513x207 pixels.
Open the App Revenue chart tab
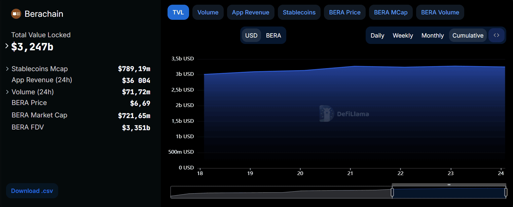click(251, 12)
